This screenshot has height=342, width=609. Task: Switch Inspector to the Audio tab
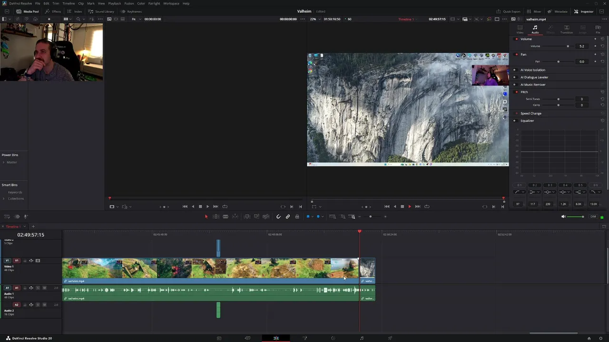click(535, 29)
